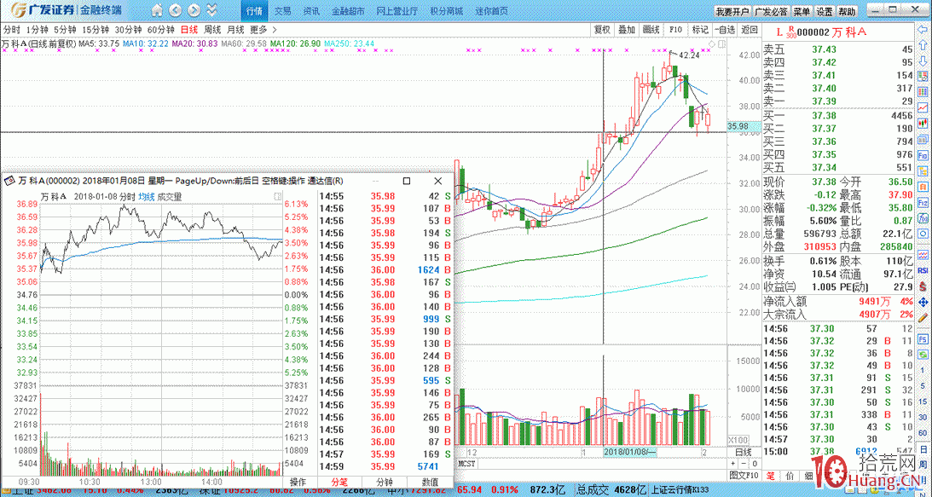Viewport: 932px width, 497px height.
Task: Open the 行情 tab
Action: click(254, 11)
